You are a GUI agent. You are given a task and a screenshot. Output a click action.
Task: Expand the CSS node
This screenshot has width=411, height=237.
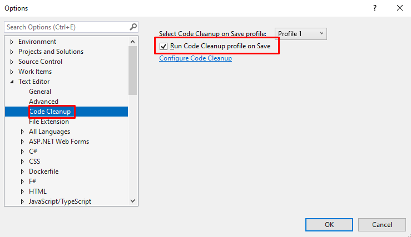click(x=23, y=162)
